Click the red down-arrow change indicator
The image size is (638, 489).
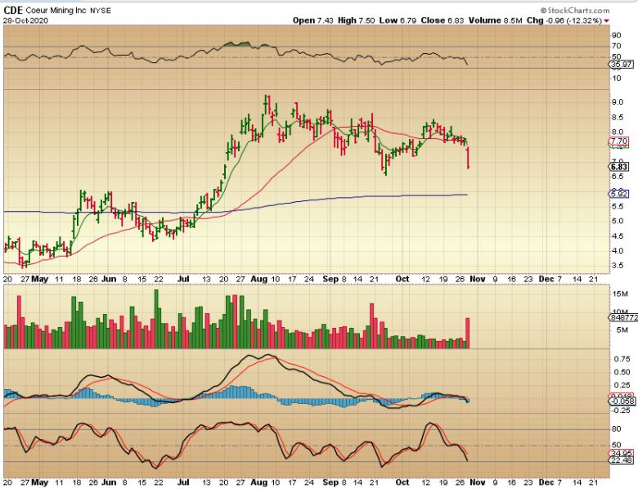pos(606,20)
